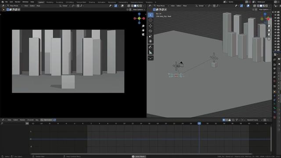Open Nearest Frame snapping dropdown in graph editor
Viewport: 281px width, 158px height.
(x=254, y=120)
